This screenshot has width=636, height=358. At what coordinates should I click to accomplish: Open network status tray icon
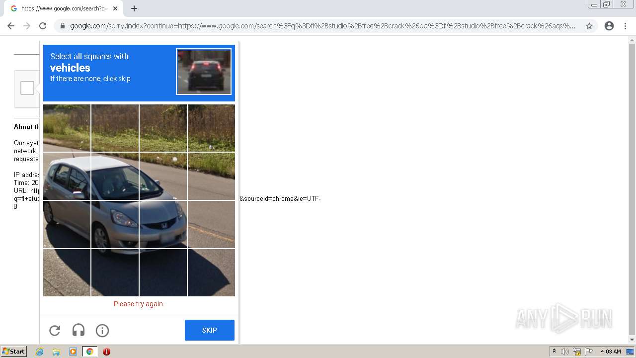pos(577,352)
